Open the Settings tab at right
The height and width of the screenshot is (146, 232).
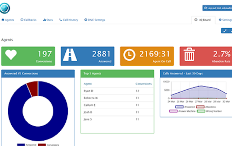pos(225,20)
